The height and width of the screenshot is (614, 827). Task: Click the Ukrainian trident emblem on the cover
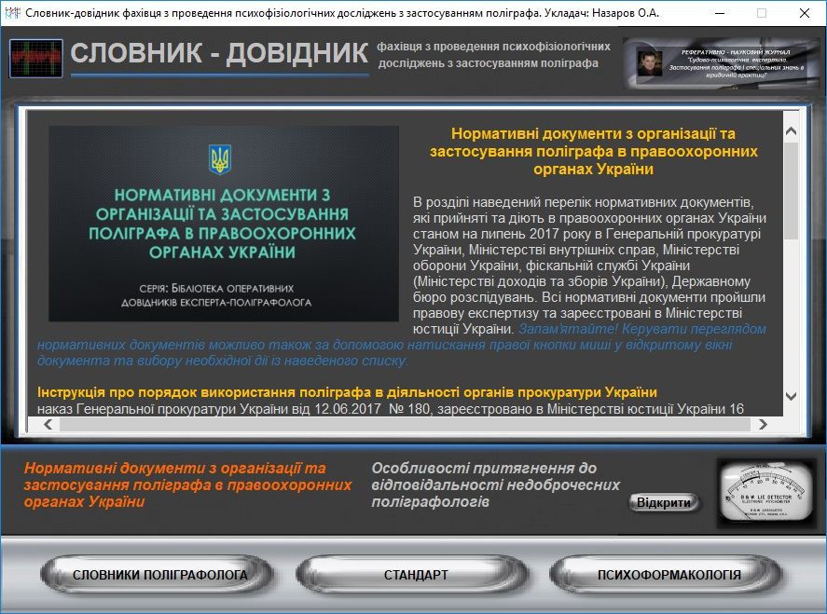click(x=221, y=158)
